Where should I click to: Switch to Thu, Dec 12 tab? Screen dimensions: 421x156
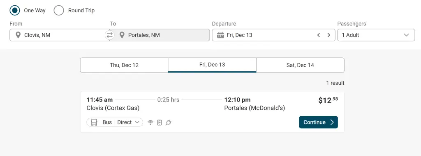(x=124, y=65)
